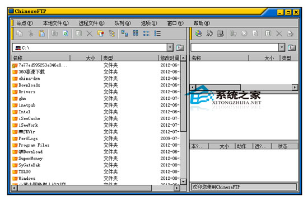Open the site manager globe icon
The height and width of the screenshot is (201, 308).
click(198, 33)
